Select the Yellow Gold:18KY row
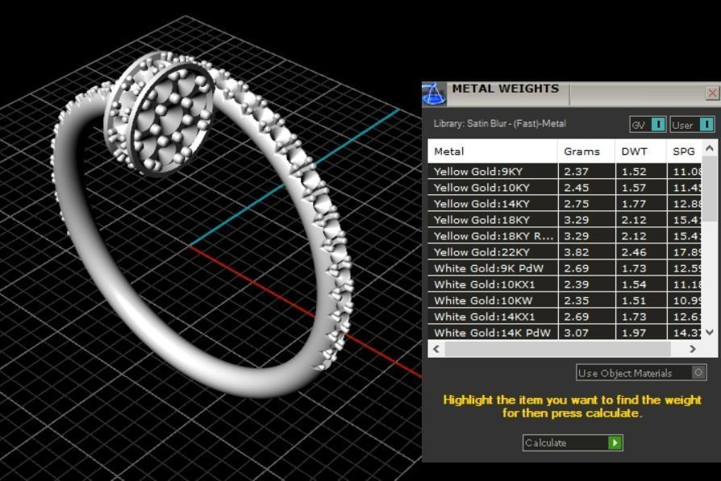Viewport: 721px width, 481px height. coord(565,220)
